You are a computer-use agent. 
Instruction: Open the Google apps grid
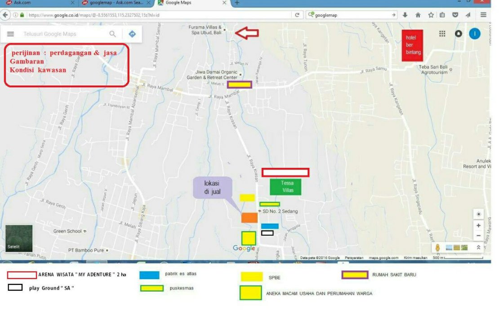[x=442, y=34]
